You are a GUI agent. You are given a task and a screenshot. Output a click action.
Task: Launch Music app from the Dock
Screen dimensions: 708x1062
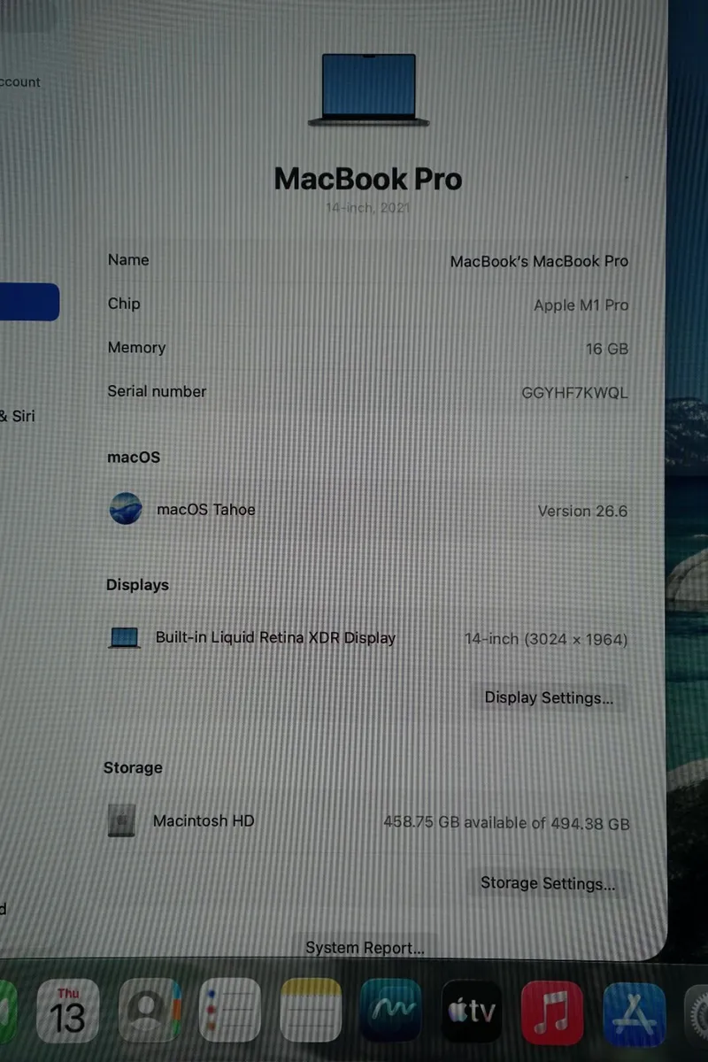[552, 1012]
